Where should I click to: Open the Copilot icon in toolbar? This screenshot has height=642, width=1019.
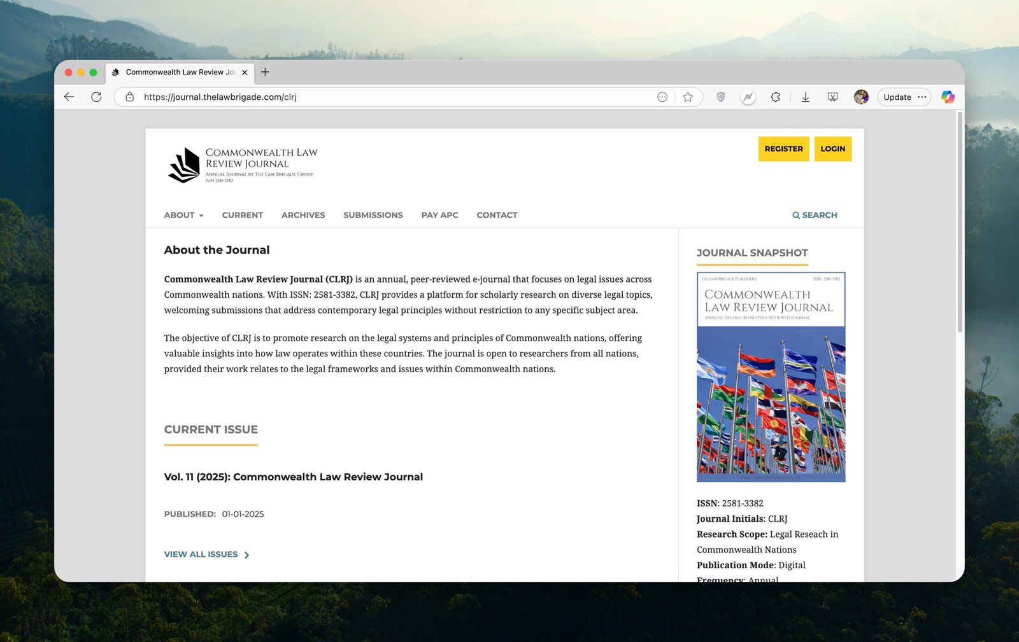[x=948, y=97]
